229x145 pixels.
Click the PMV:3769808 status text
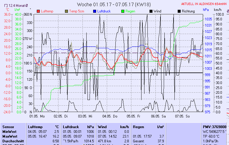click(214, 127)
